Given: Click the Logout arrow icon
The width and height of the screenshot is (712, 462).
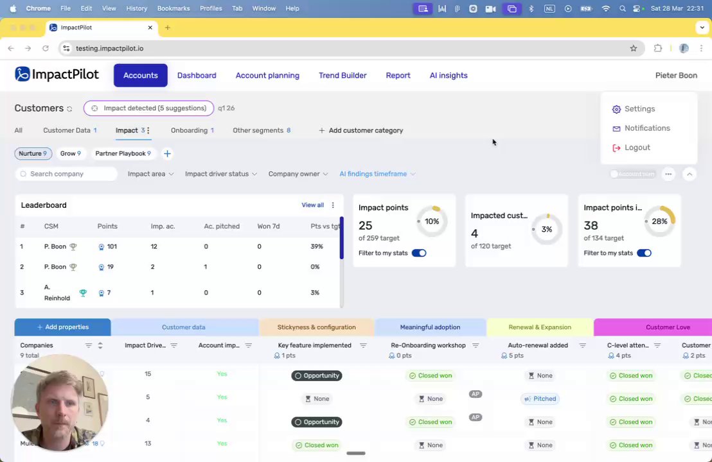Looking at the screenshot, I should 616,148.
